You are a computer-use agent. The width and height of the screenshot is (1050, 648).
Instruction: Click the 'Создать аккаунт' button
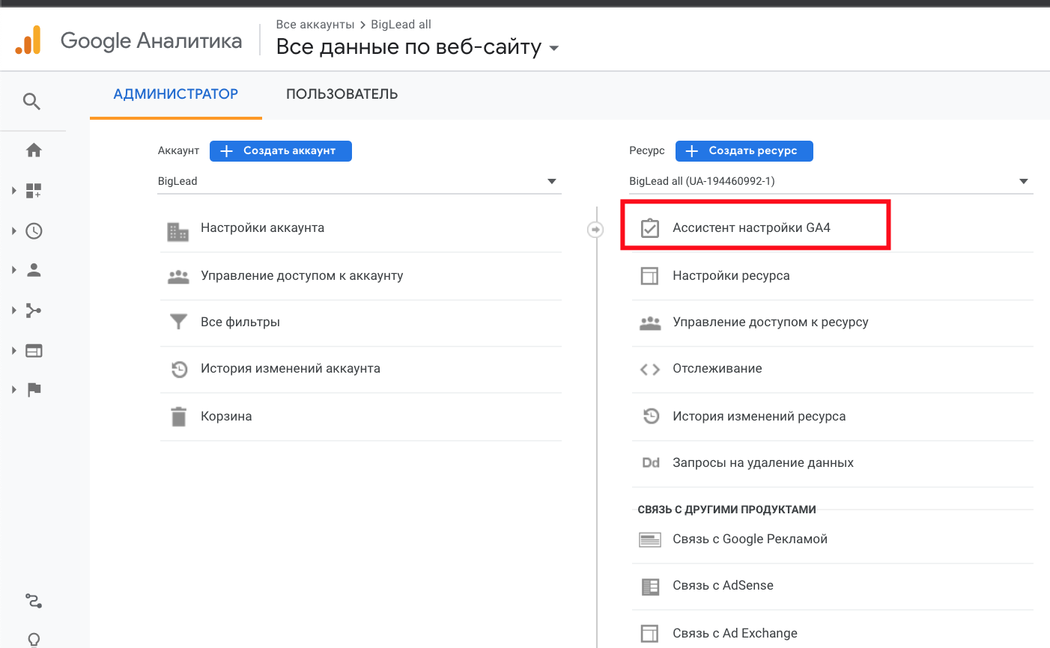[280, 150]
